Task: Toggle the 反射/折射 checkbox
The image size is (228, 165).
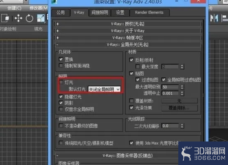Action: (131, 60)
